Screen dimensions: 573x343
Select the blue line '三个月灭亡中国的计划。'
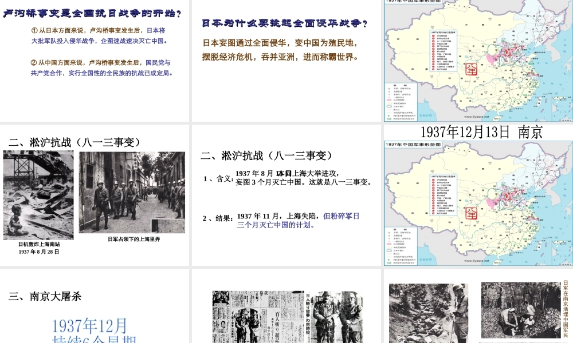click(276, 225)
